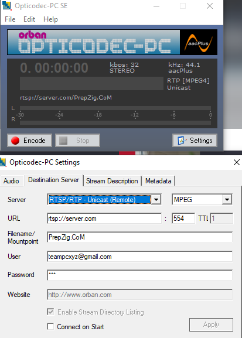
Task: Click the Apply button
Action: [211, 325]
